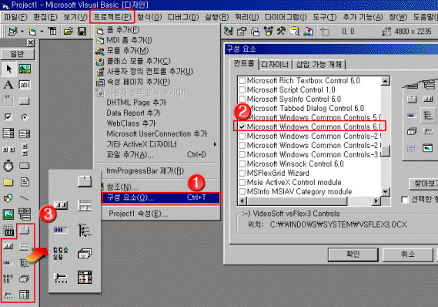438x307 pixels.
Task: Select the OLE control in toolbox
Action: point(8,231)
